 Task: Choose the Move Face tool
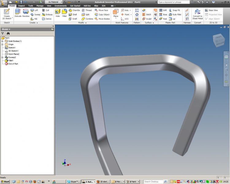tap(102, 10)
